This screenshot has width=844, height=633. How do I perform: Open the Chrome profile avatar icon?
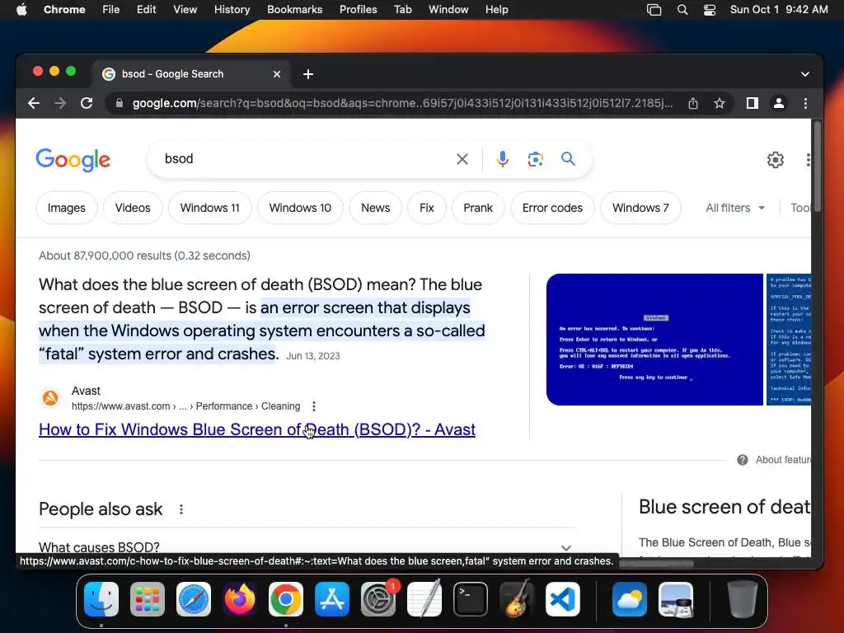[778, 103]
